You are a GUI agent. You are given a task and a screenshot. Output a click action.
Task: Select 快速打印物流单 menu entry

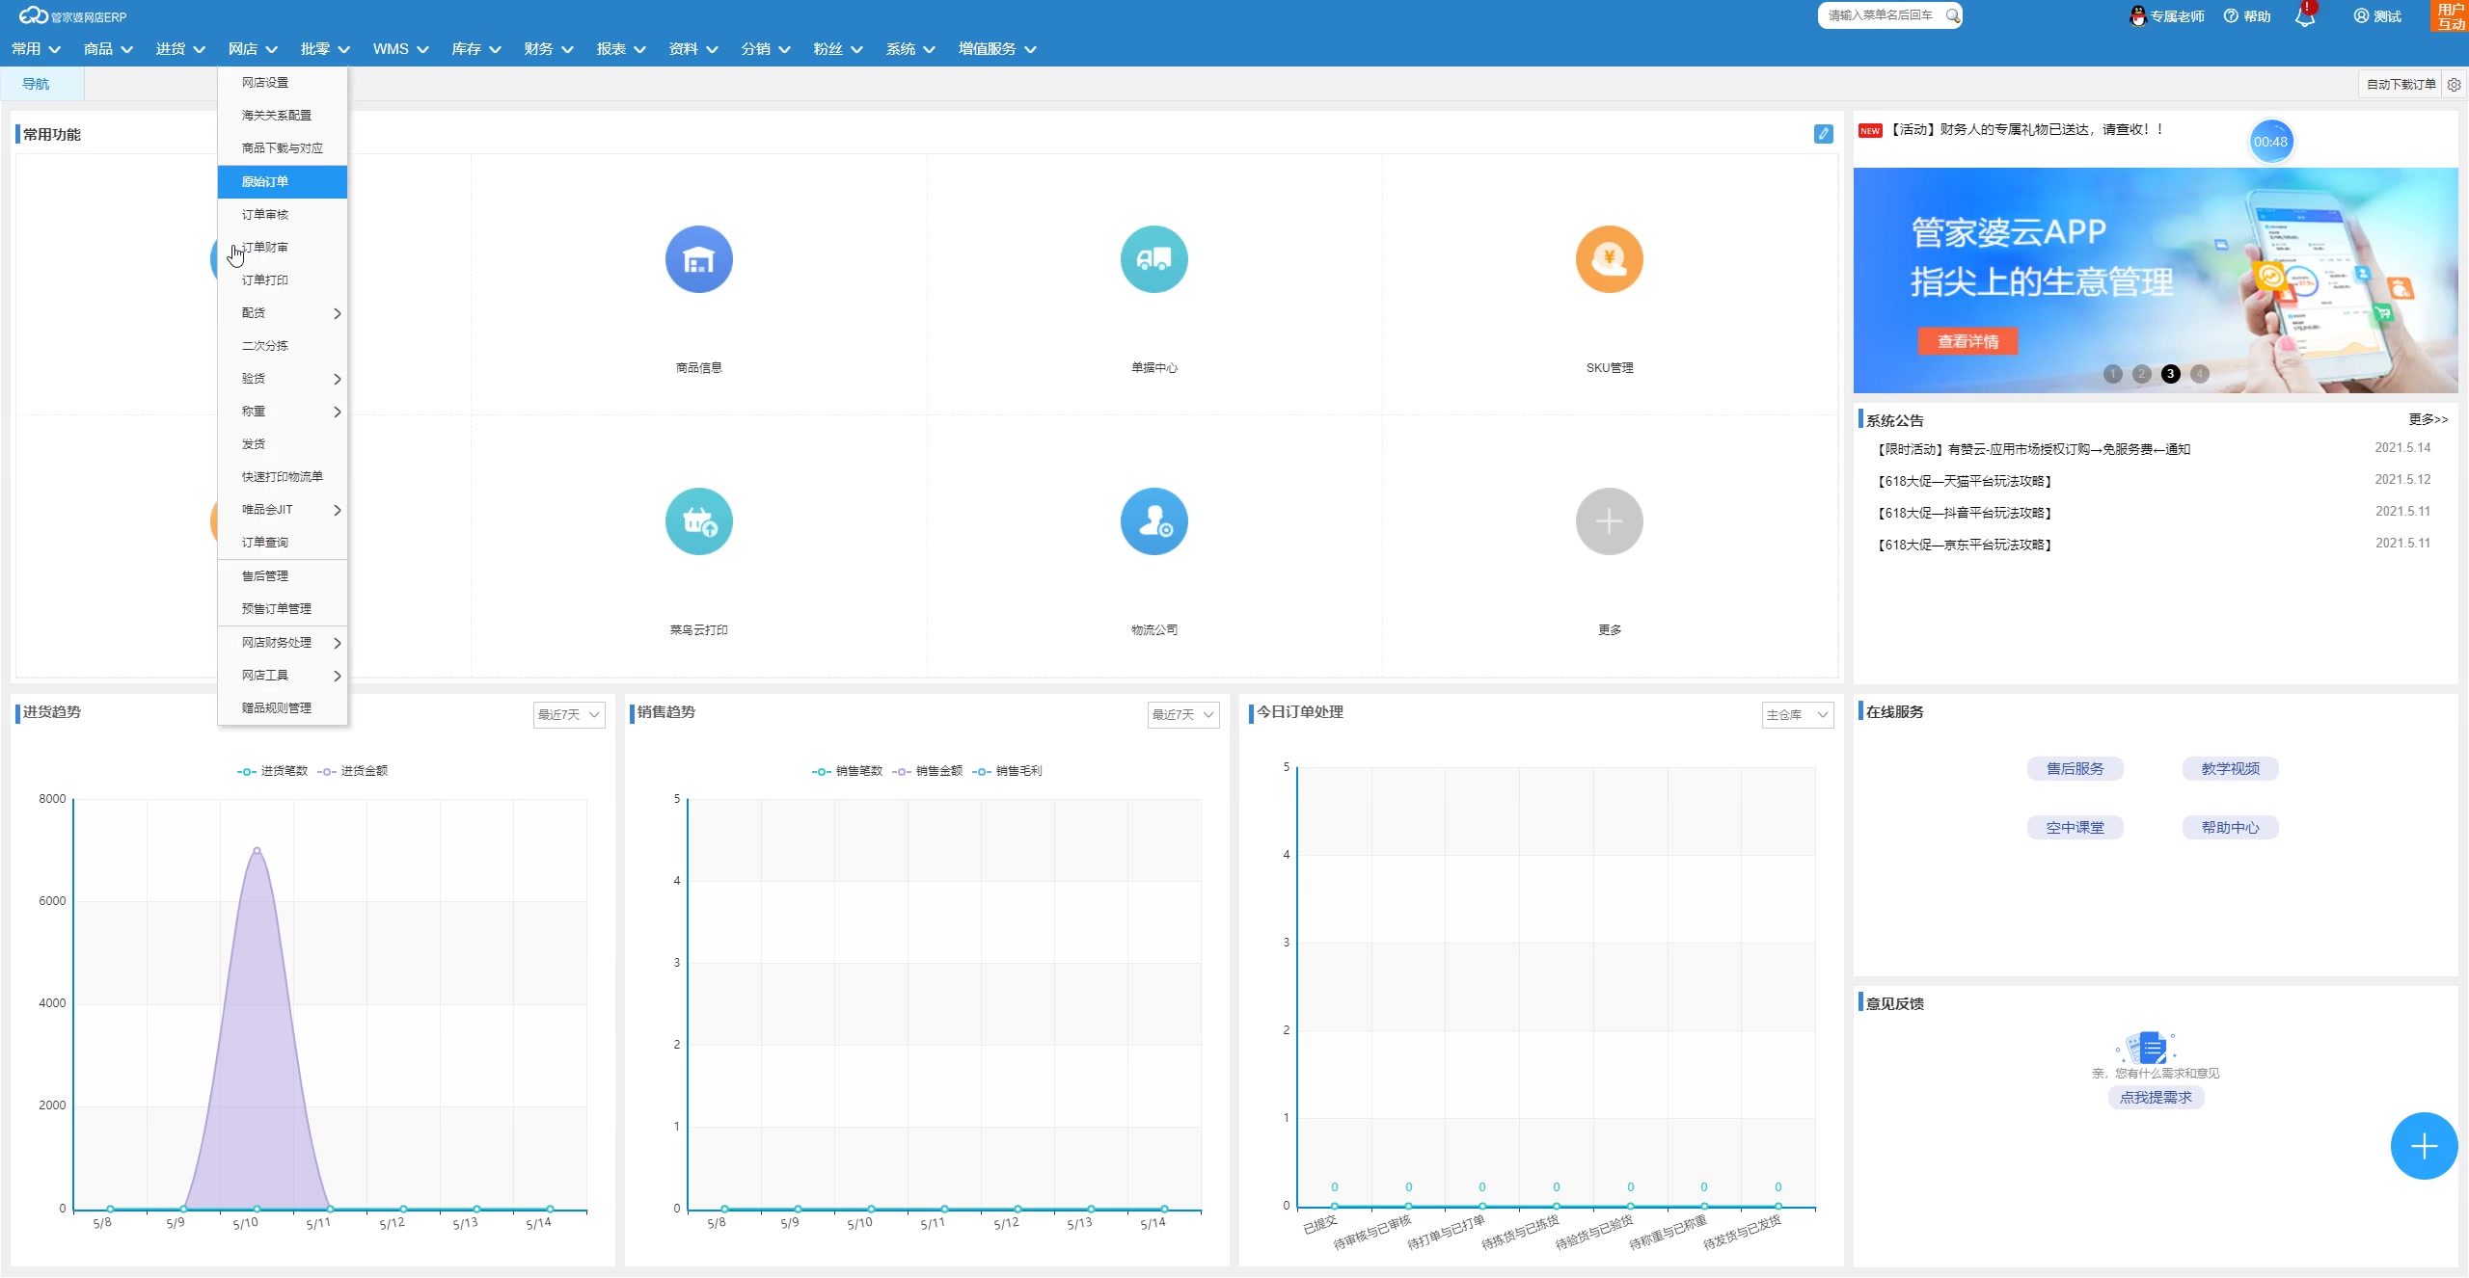(x=283, y=477)
